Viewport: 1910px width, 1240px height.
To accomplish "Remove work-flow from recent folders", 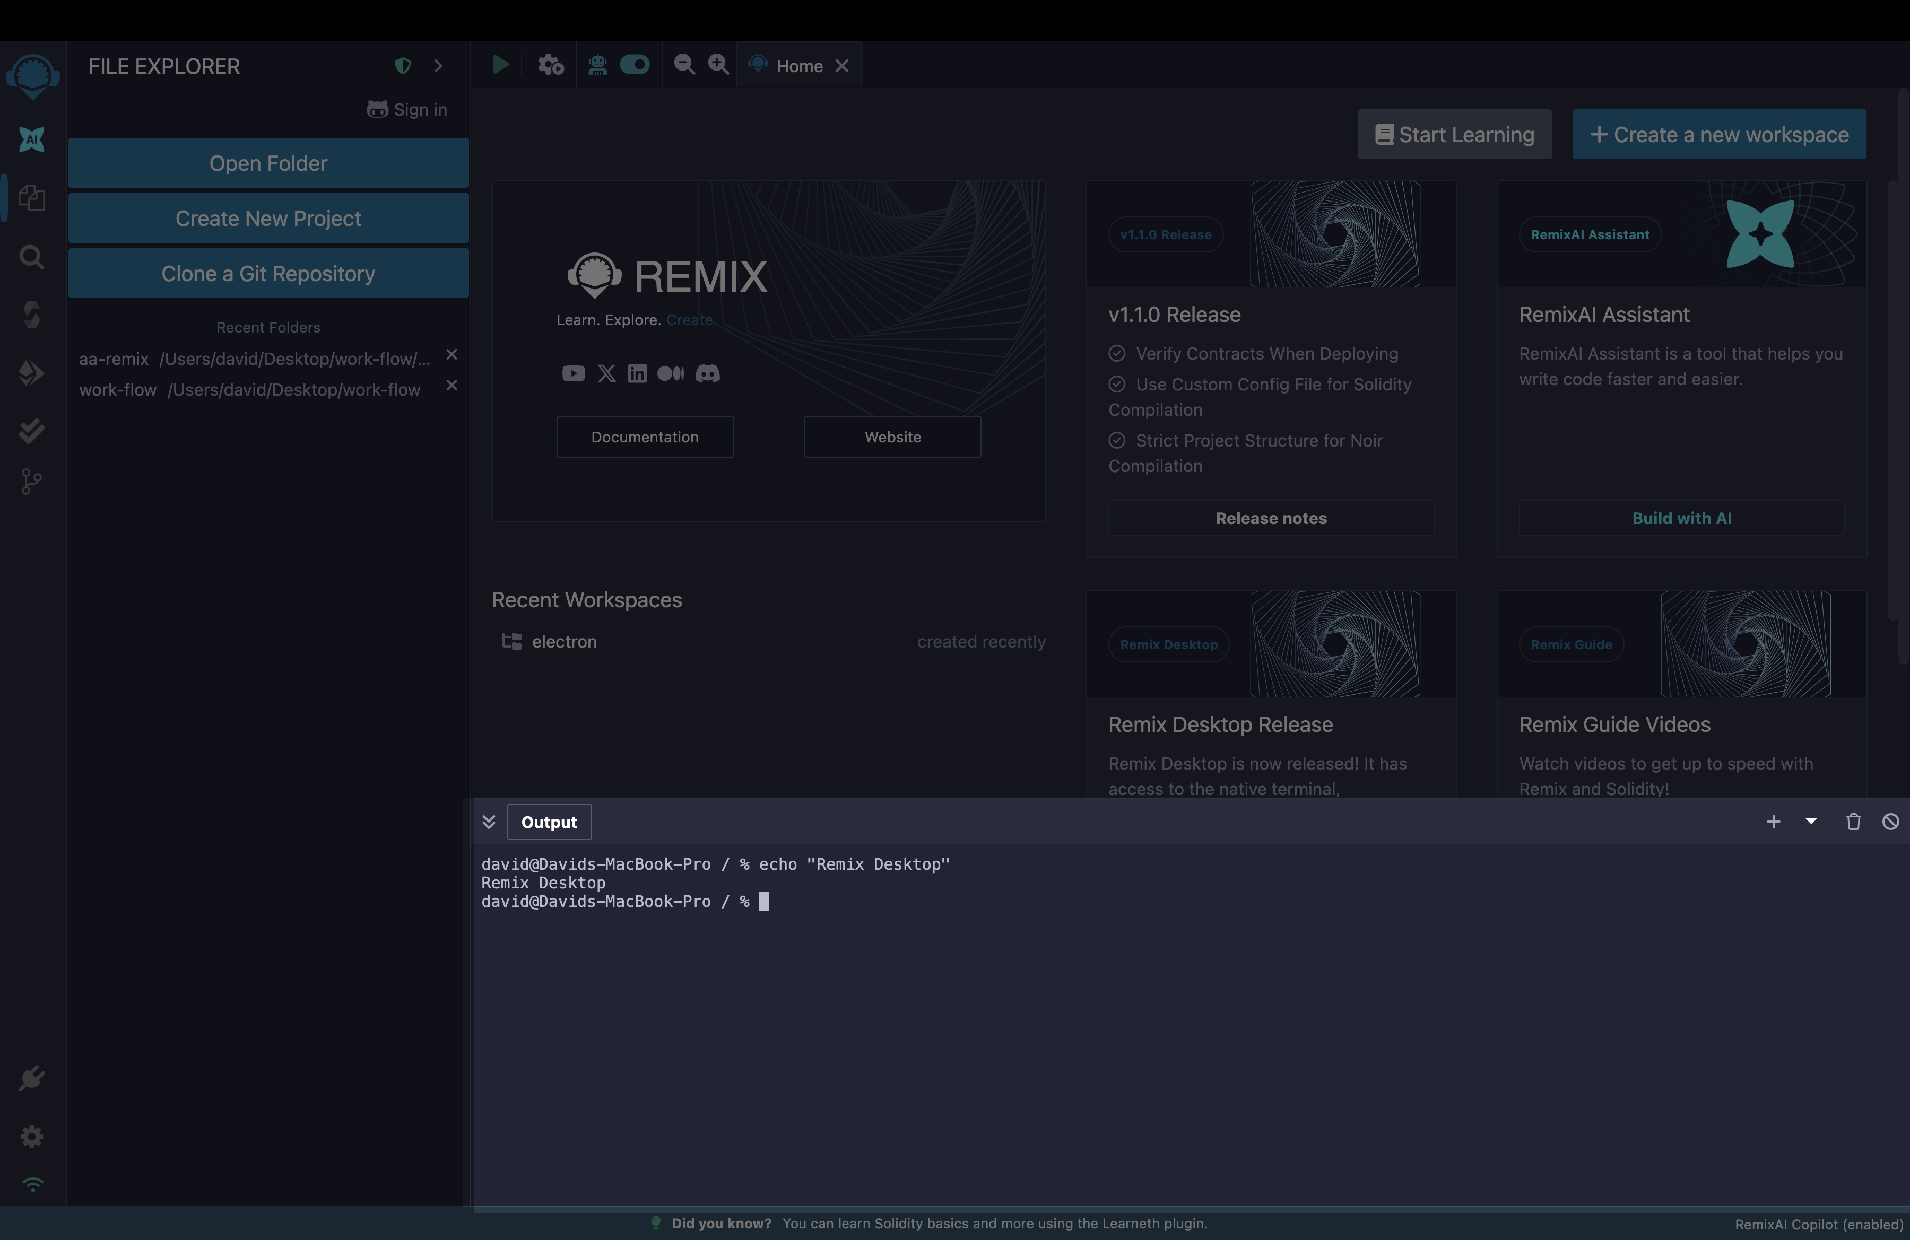I will (452, 386).
